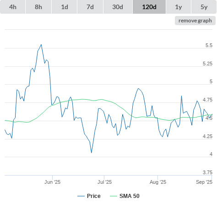Choose the 1d time range tab
Screen dimensions: 217x208
[65, 7]
